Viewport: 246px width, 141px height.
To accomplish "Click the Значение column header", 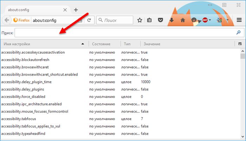I will [x=151, y=44].
